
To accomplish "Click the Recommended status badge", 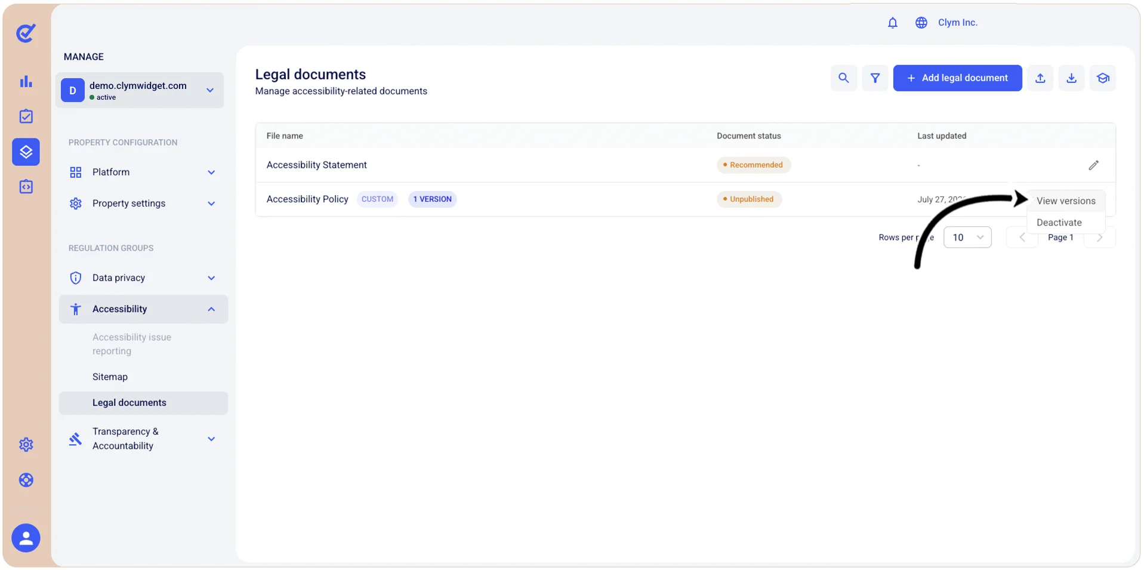I will pyautogui.click(x=753, y=165).
